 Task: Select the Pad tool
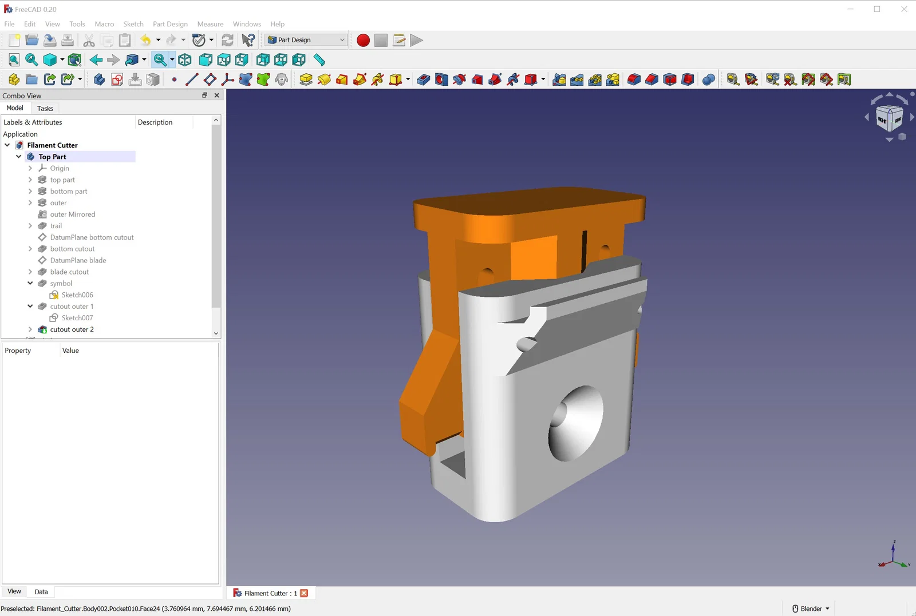(x=306, y=80)
